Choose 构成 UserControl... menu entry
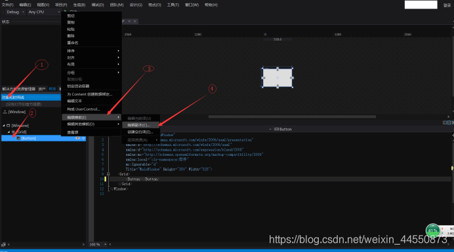This screenshot has height=252, width=454. coord(91,109)
